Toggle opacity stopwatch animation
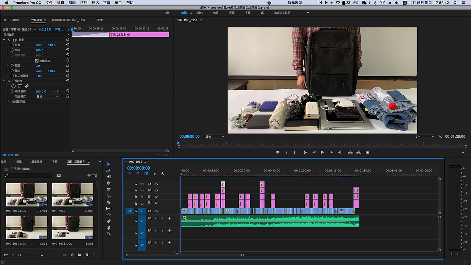Image resolution: width=471 pixels, height=265 pixels. 12,91
